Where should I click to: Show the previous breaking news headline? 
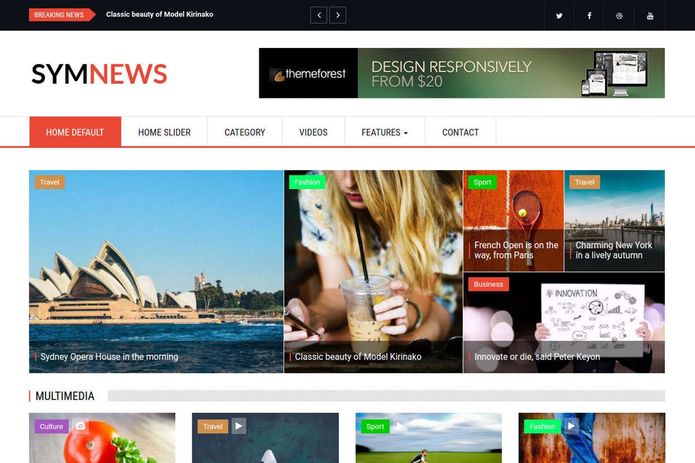(x=319, y=15)
